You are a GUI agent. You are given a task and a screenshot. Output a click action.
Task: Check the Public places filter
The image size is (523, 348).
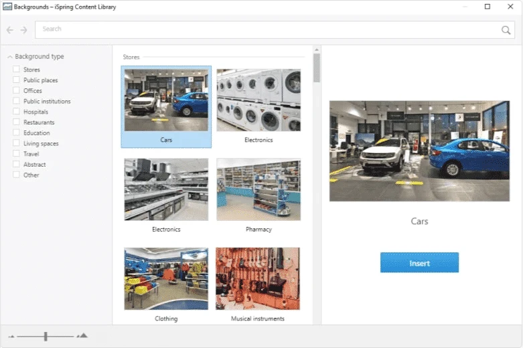[x=16, y=80]
